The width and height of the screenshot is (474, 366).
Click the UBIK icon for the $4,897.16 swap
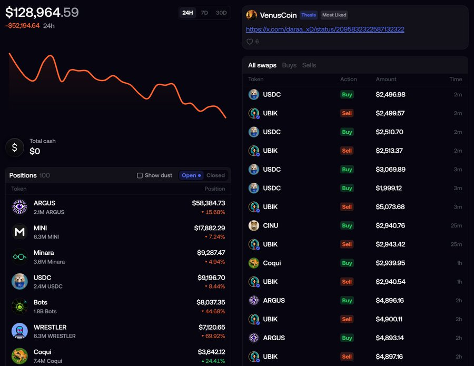254,357
